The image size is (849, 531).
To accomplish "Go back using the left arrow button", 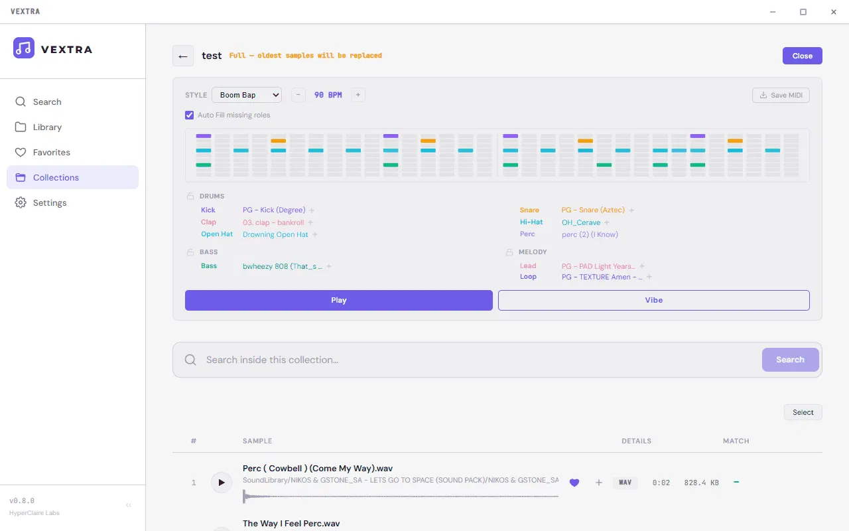I will pyautogui.click(x=183, y=56).
